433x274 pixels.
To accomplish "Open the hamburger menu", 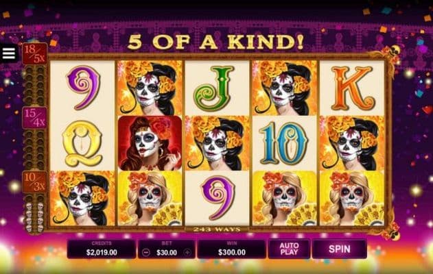I will point(8,53).
